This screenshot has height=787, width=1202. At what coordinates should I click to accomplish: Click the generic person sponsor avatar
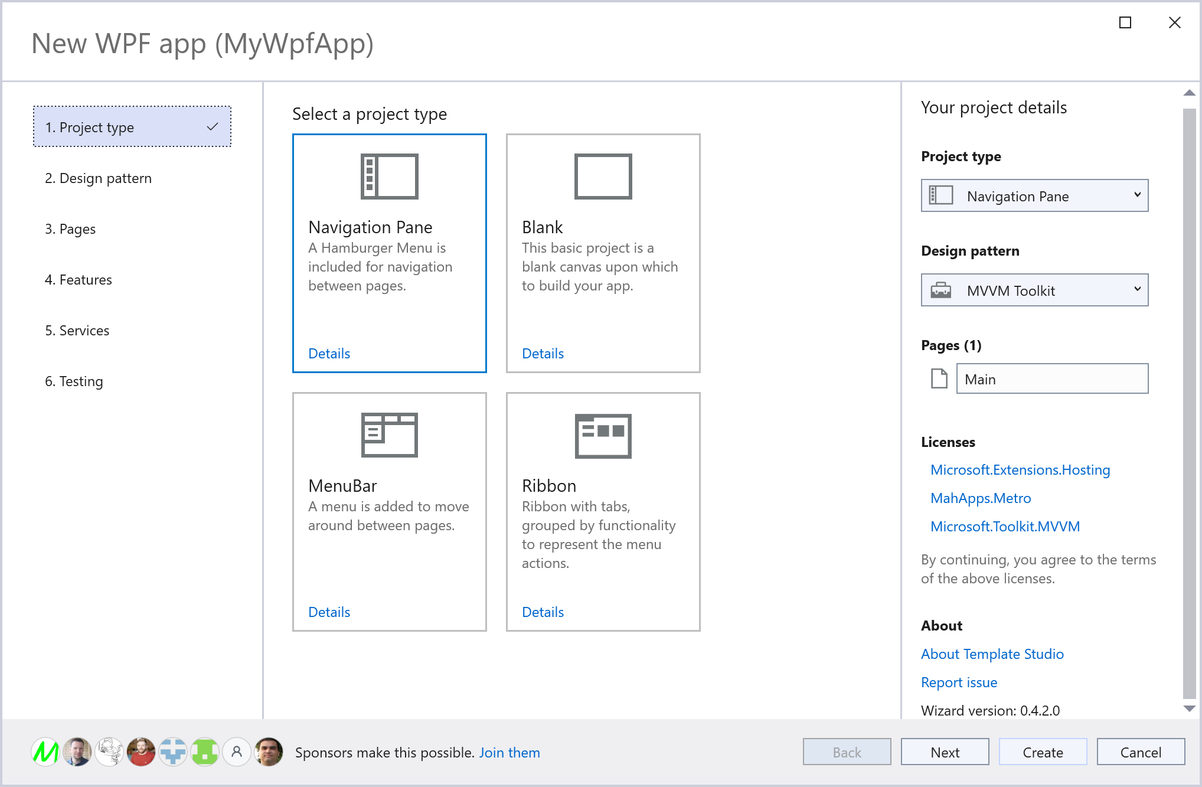point(237,752)
